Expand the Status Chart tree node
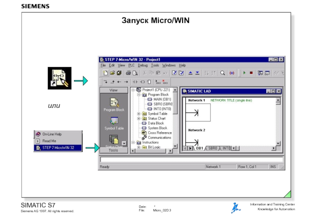The width and height of the screenshot is (310, 215). pos(139,118)
